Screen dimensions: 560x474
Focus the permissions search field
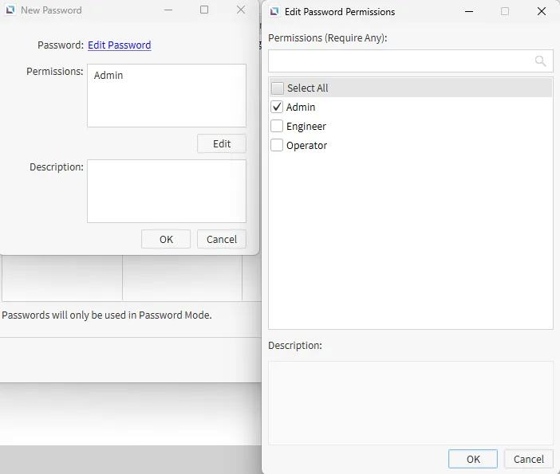399,61
